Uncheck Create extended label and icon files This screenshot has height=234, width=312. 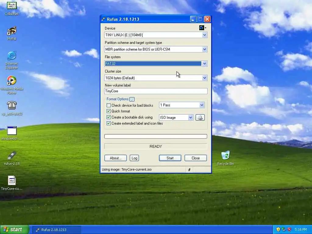[108, 123]
